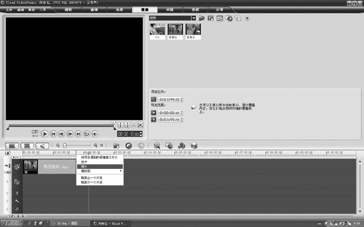Switch to audio view with speaker icon
The width and height of the screenshot is (364, 227).
point(42,146)
